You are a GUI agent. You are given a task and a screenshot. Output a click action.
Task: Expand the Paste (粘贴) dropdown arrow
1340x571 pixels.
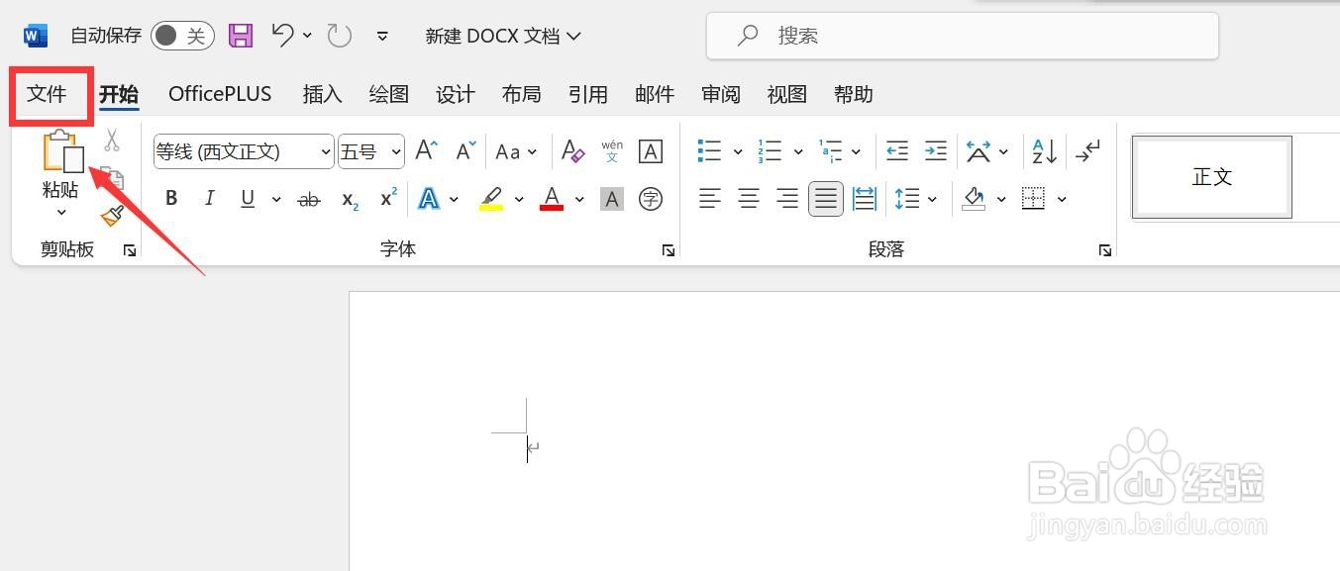(60, 213)
